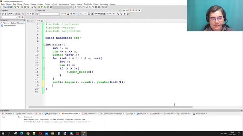The height and width of the screenshot is (136, 243).
Task: Open the Closed files list tab
Action: click(x=184, y=114)
